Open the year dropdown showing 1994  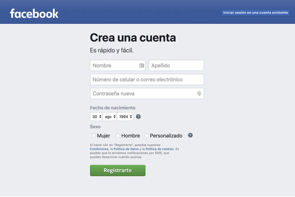[125, 116]
